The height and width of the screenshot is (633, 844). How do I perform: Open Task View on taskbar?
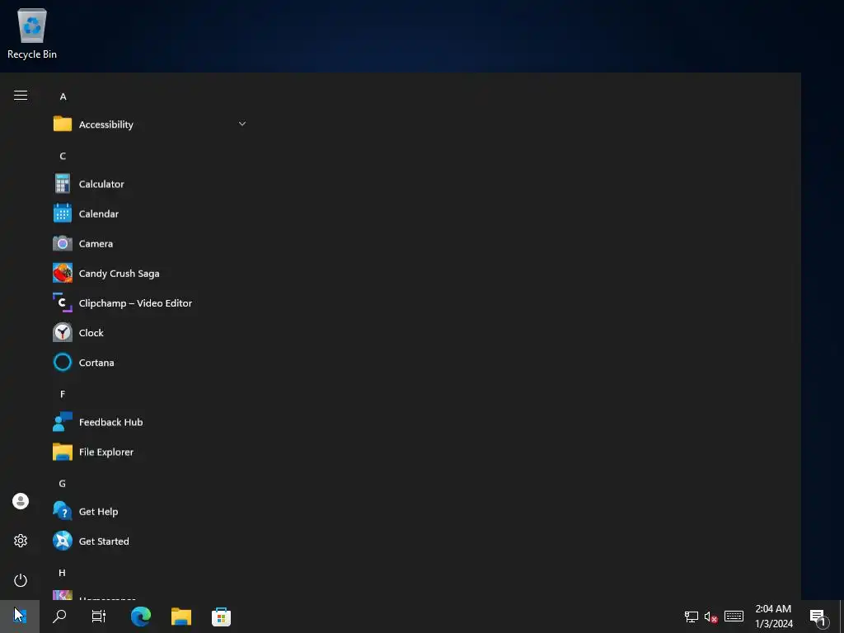99,617
